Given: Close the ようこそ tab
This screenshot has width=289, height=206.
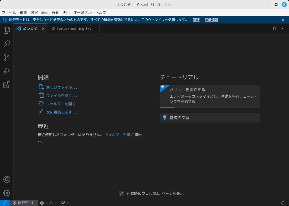Looking at the screenshot, I should (43, 29).
